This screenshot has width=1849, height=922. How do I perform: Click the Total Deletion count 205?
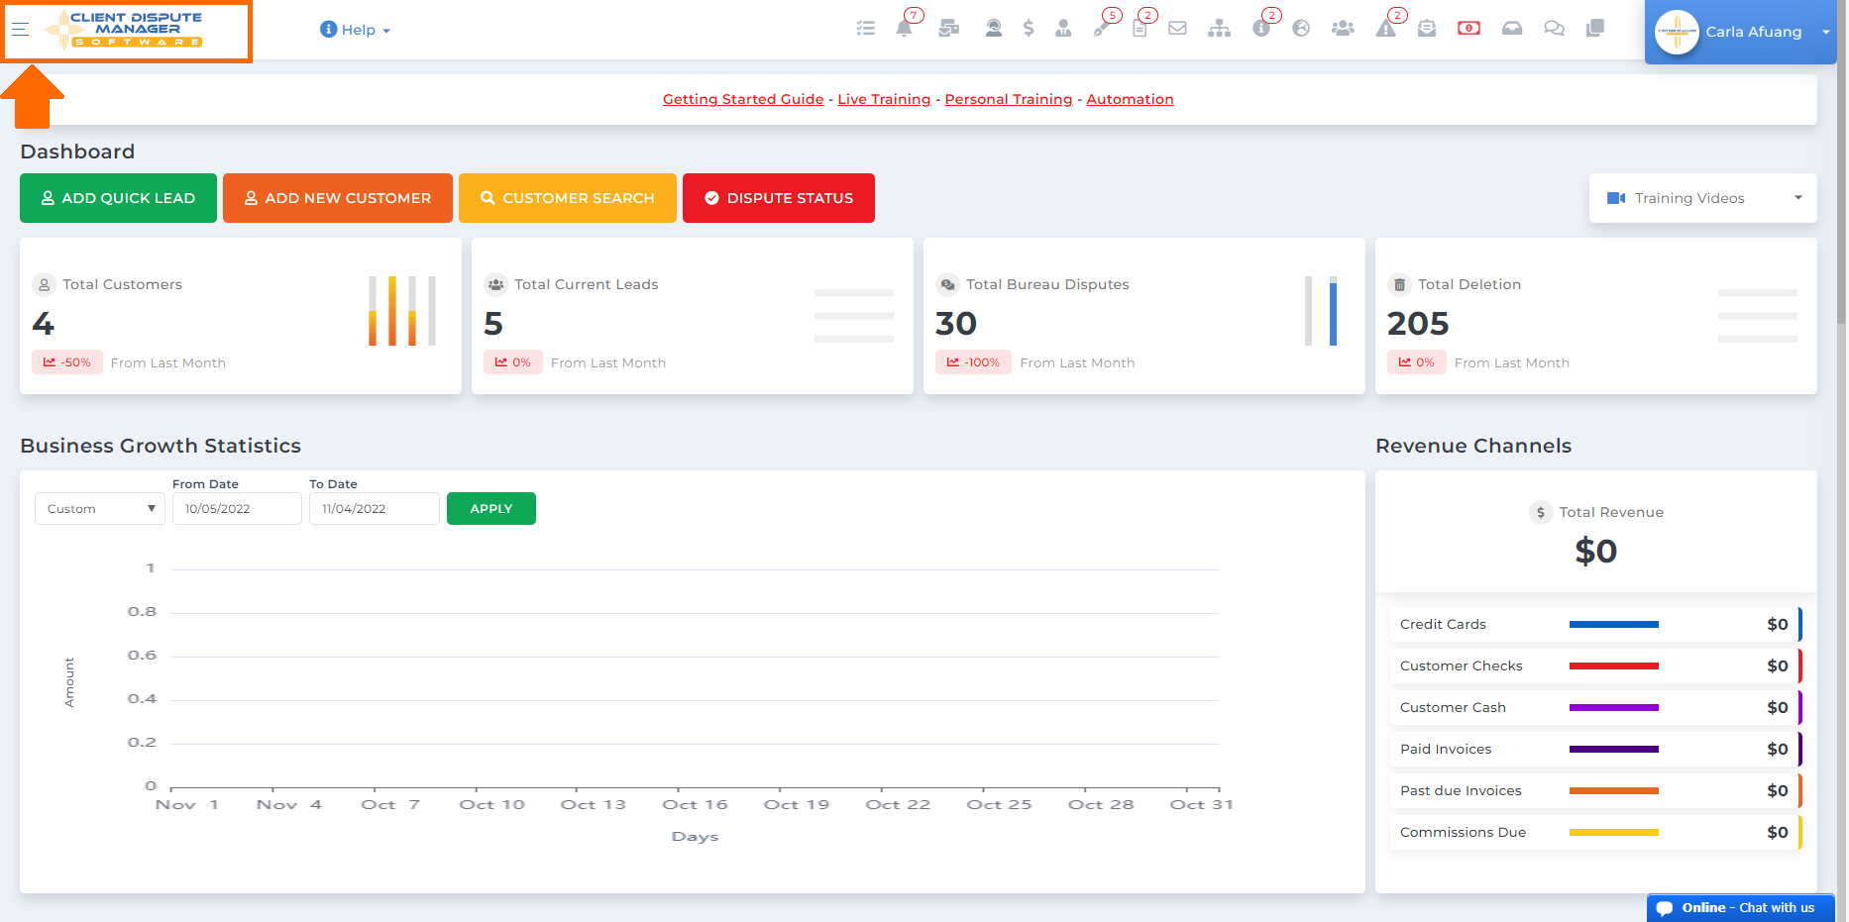1418,324
